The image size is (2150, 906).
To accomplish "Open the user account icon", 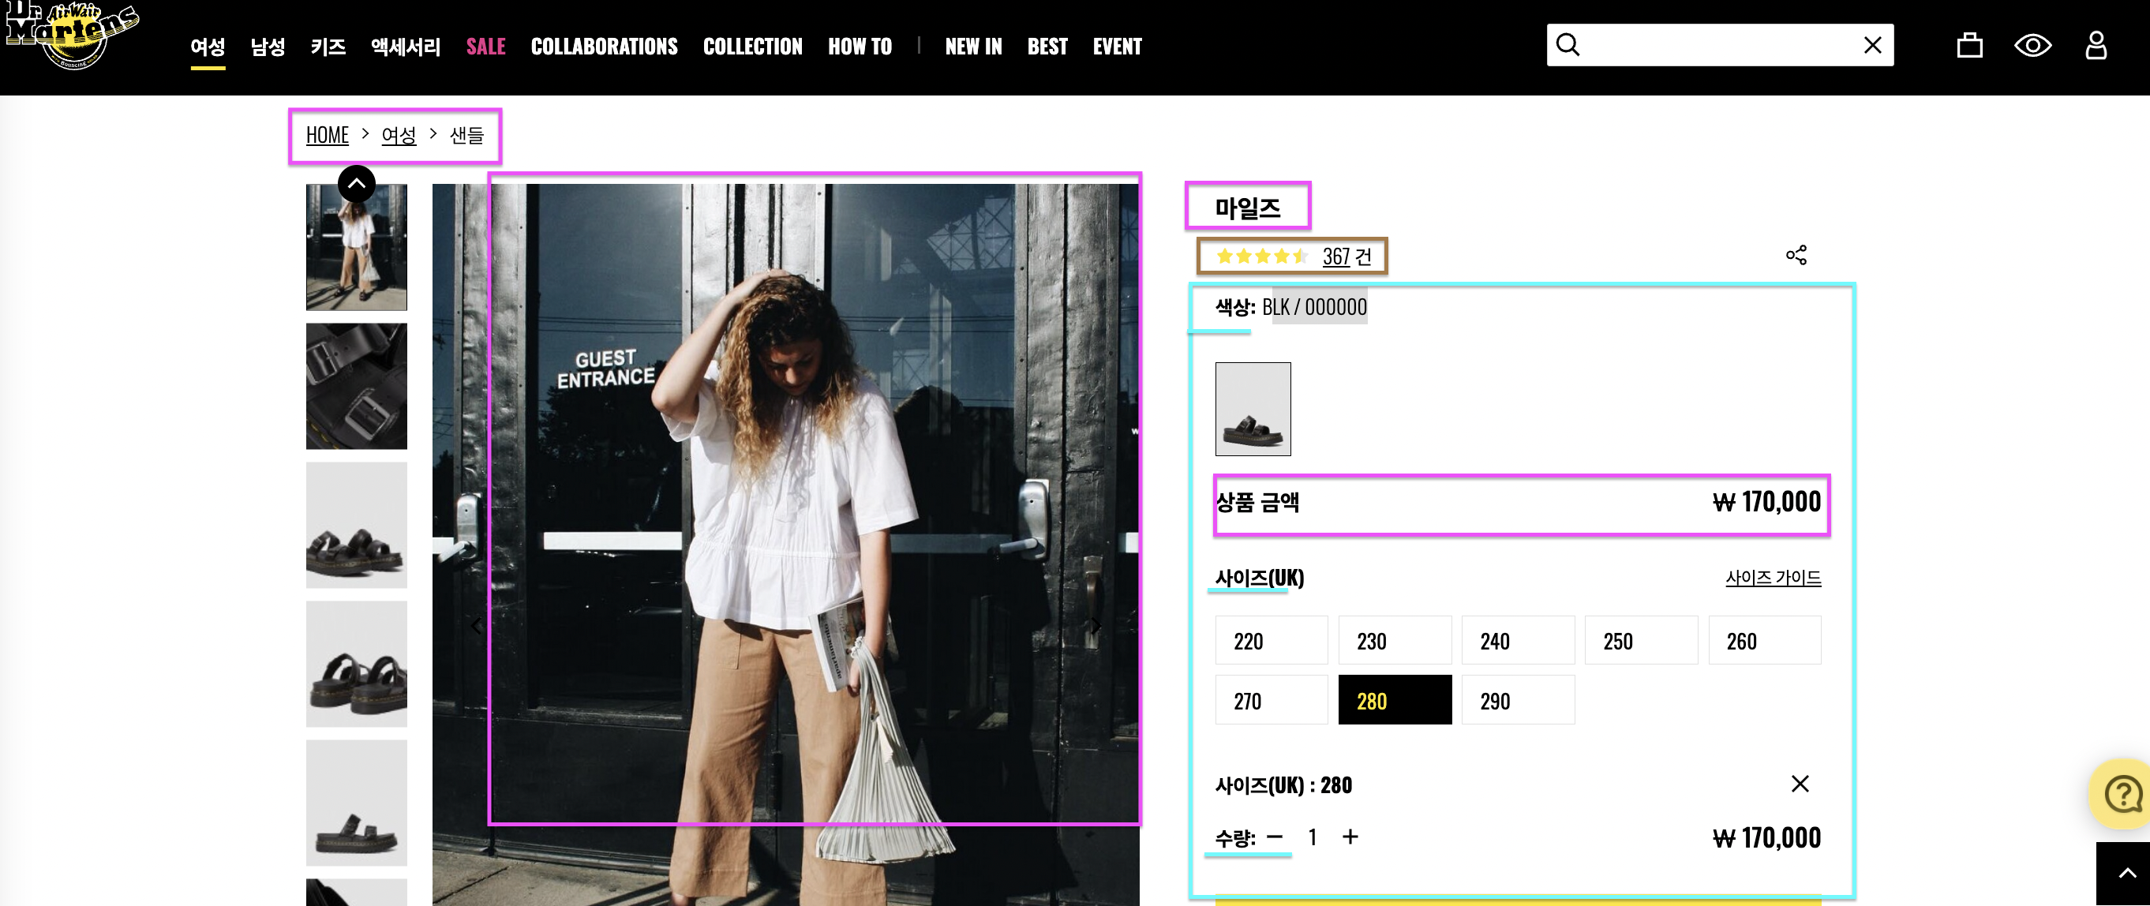I will [2095, 45].
